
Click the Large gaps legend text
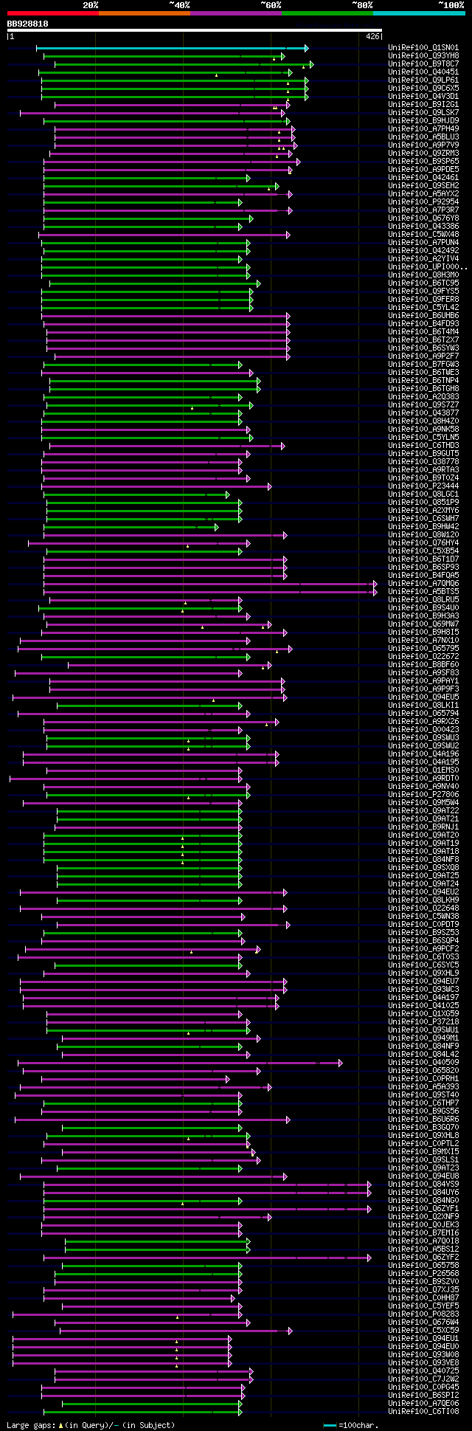(x=91, y=1425)
